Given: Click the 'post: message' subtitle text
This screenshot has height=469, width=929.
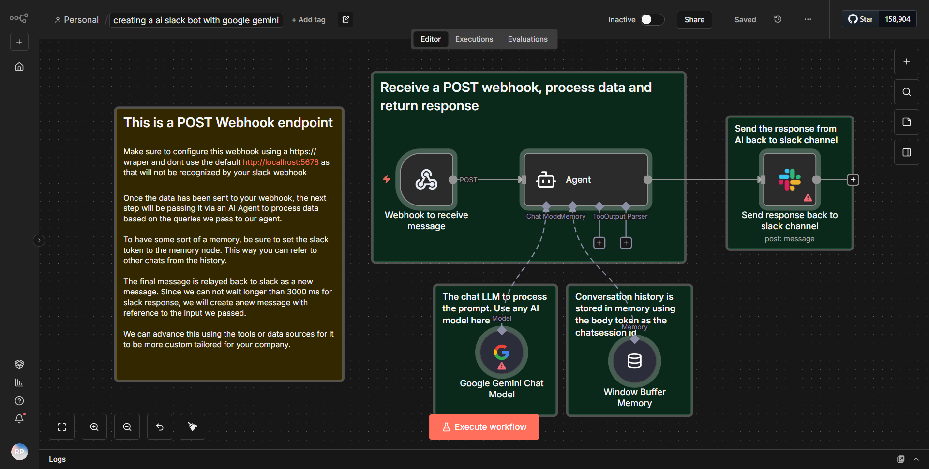Looking at the screenshot, I should [790, 239].
